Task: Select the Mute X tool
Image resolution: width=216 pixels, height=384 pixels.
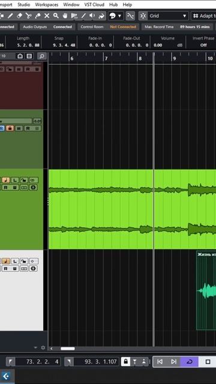Action: 47,16
